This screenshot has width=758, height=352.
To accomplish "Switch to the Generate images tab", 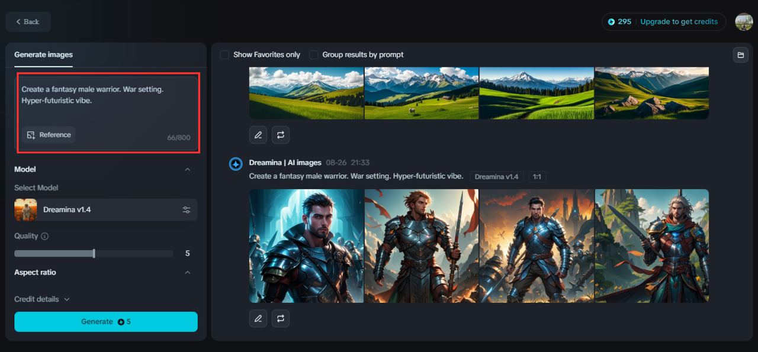I will coord(43,54).
